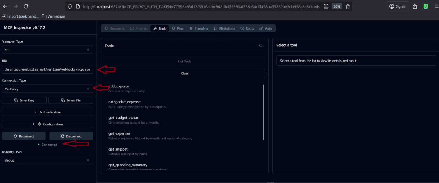The height and width of the screenshot is (183, 439).
Task: Open the Auth tab
Action: pyautogui.click(x=266, y=29)
